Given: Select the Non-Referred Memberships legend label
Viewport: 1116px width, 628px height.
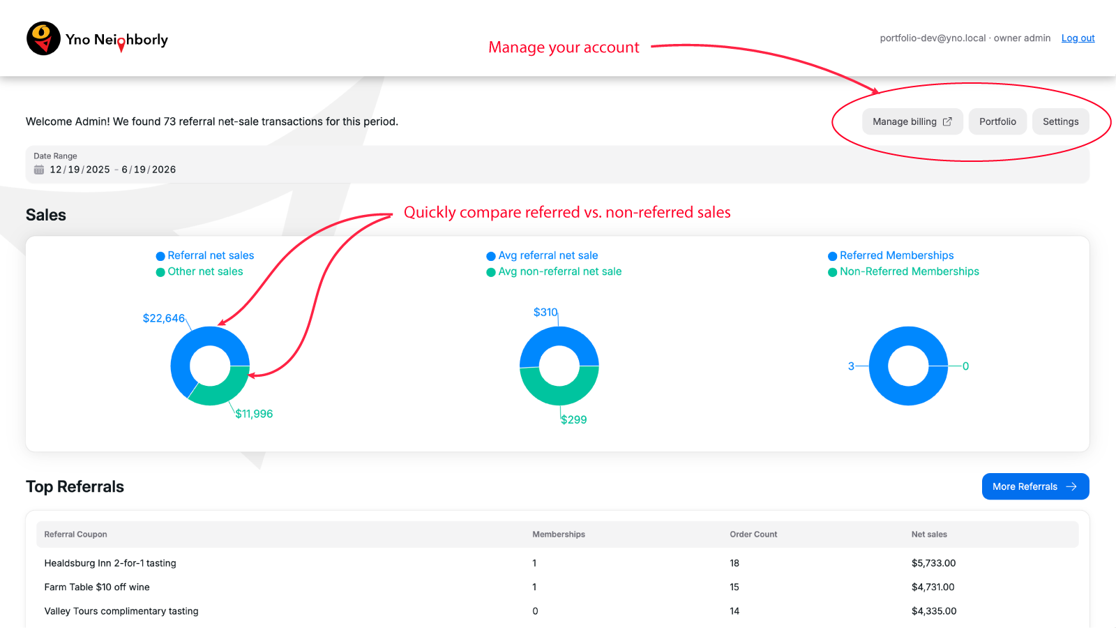Looking at the screenshot, I should pyautogui.click(x=910, y=271).
